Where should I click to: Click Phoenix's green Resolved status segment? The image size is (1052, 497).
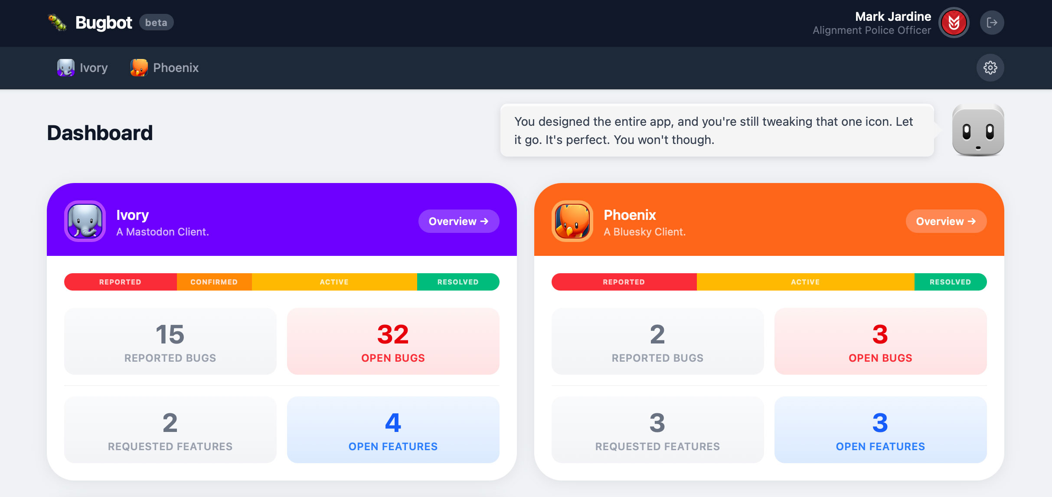coord(950,282)
